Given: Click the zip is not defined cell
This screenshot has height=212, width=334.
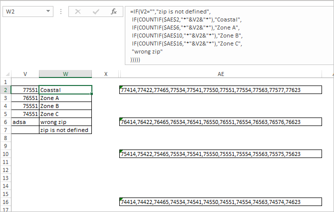Looking at the screenshot, I should pyautogui.click(x=65, y=130).
